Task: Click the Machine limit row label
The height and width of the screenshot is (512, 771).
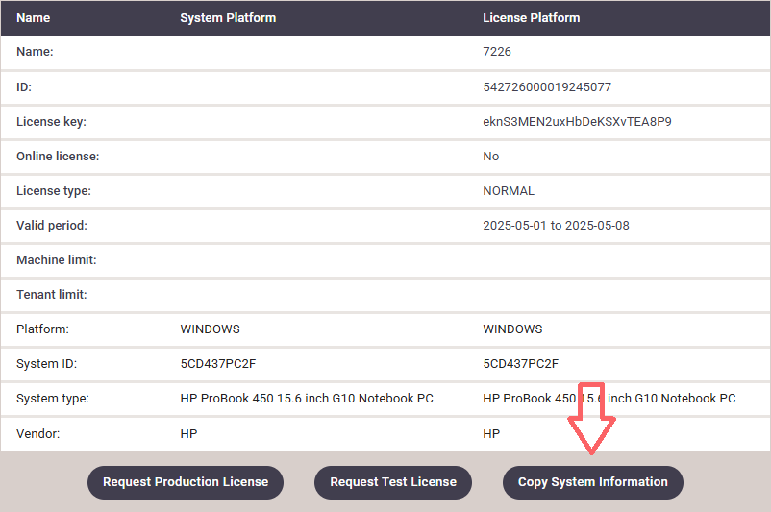Action: pyautogui.click(x=57, y=260)
